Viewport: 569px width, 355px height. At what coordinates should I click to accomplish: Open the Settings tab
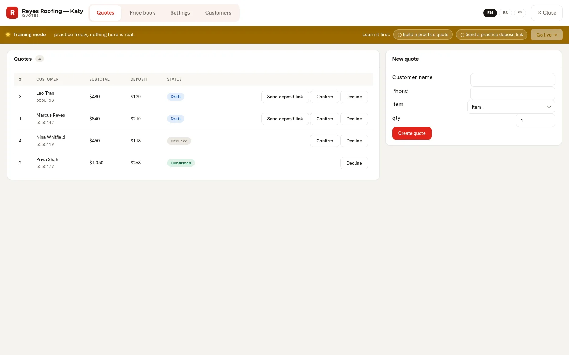click(180, 13)
